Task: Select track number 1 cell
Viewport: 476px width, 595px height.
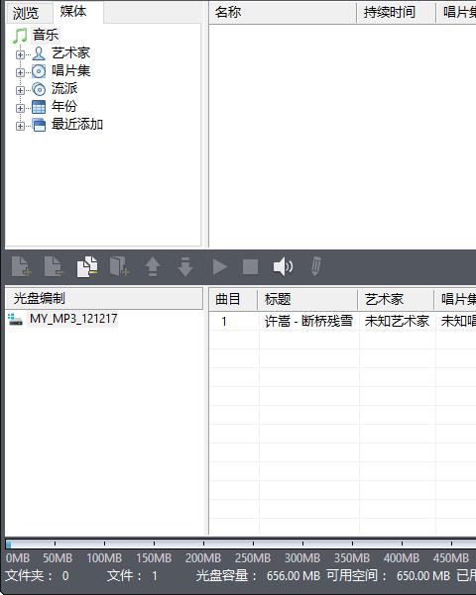Action: [224, 322]
